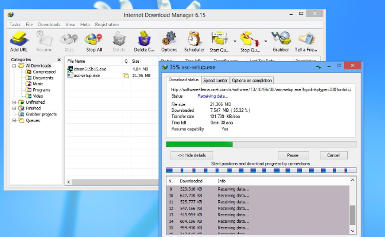Click the connections list scroll up arrow
385x237 pixels.
coord(352,180)
